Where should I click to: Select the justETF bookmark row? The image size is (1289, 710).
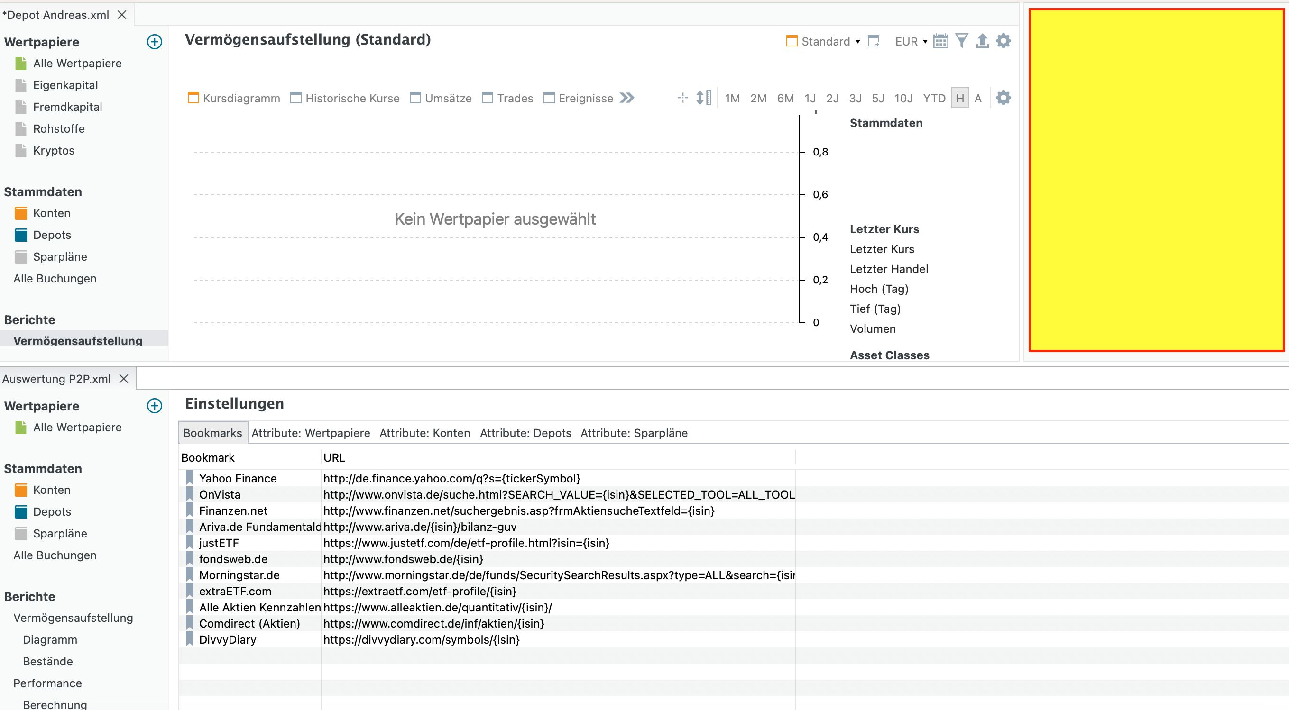pyautogui.click(x=219, y=543)
